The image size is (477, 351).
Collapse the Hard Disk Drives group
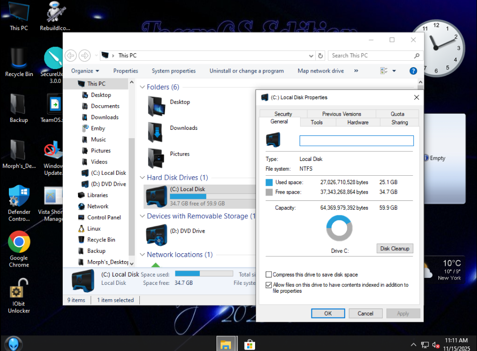click(x=142, y=178)
